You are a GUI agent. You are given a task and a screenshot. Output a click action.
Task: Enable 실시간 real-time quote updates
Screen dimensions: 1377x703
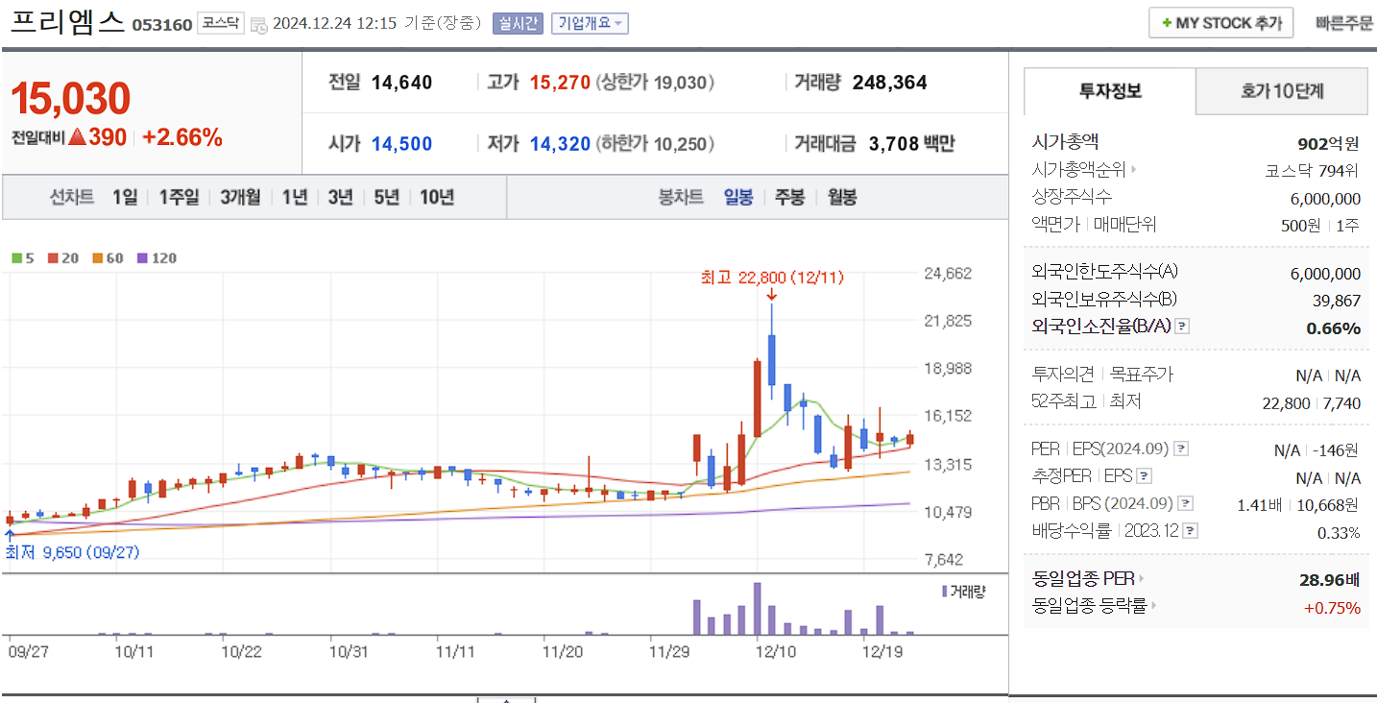tap(517, 23)
